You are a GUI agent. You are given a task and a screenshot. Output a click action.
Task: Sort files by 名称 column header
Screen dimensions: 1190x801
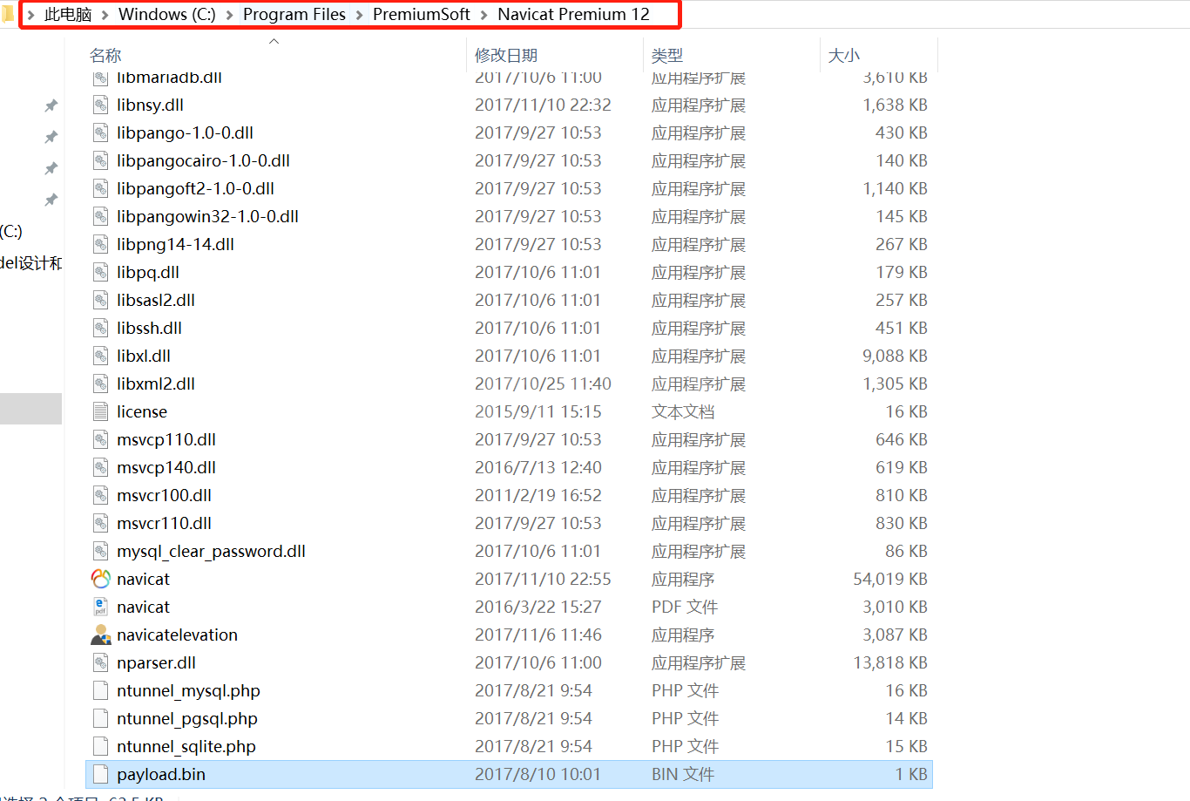click(105, 55)
